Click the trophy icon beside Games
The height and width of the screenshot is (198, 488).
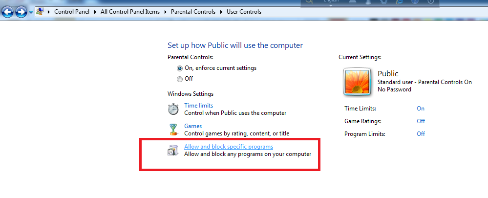point(173,130)
